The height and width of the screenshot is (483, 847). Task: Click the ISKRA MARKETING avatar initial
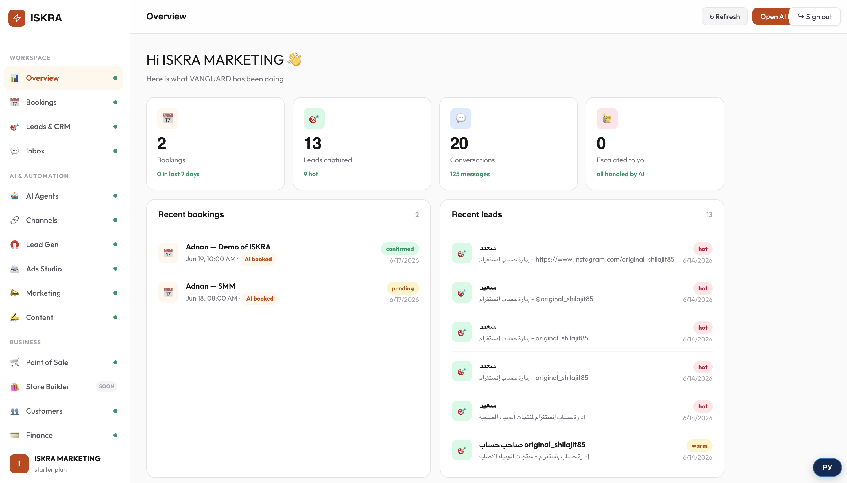[x=19, y=464]
